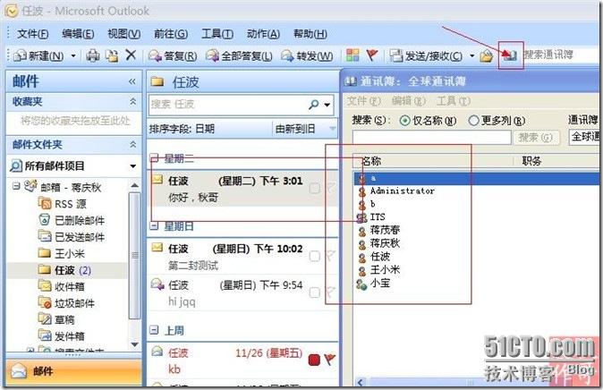Open the Sunday 10:02 PM message
Image resolution: width=603 pixels, height=390 pixels.
click(242, 257)
